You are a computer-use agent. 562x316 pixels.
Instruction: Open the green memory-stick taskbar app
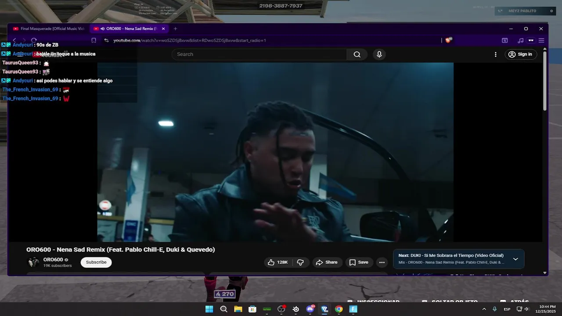click(267, 309)
